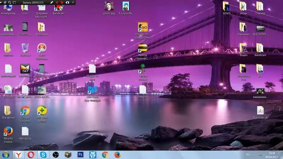The image size is (283, 159).
Task: Open Photoshop from the taskbar
Action: click(80, 155)
